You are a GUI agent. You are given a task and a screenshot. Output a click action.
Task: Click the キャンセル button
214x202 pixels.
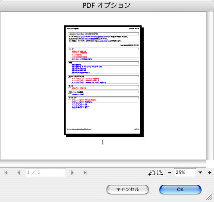128,190
